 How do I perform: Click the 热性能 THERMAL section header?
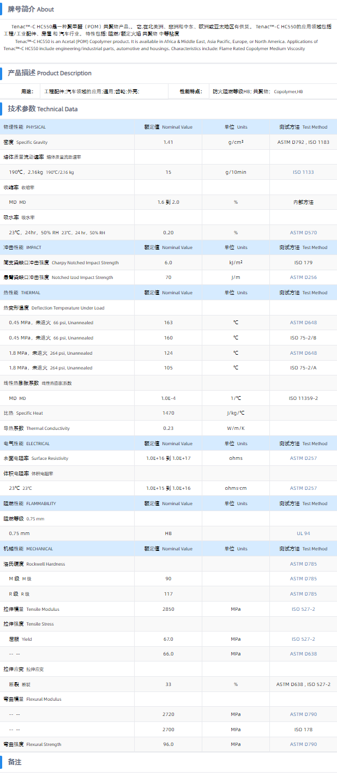[22, 293]
